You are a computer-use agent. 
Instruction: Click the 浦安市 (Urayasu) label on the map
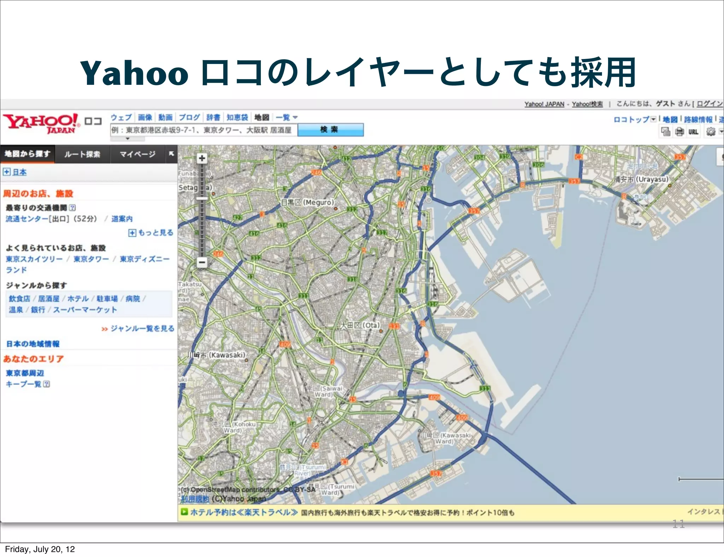pyautogui.click(x=641, y=179)
